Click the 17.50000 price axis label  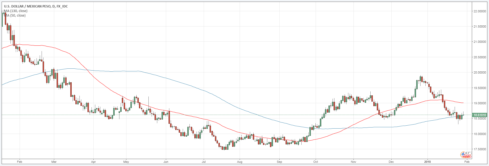[480, 149]
